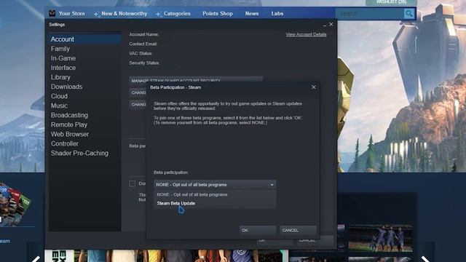This screenshot has width=466, height=262.
Task: Select NONE - Opt out of all beta programs option
Action: (215, 194)
